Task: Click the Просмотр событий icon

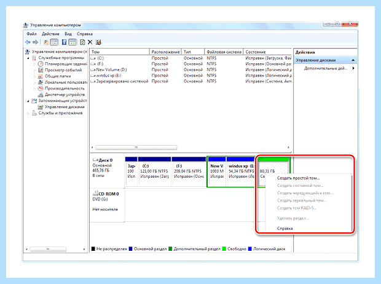Action: (41, 70)
